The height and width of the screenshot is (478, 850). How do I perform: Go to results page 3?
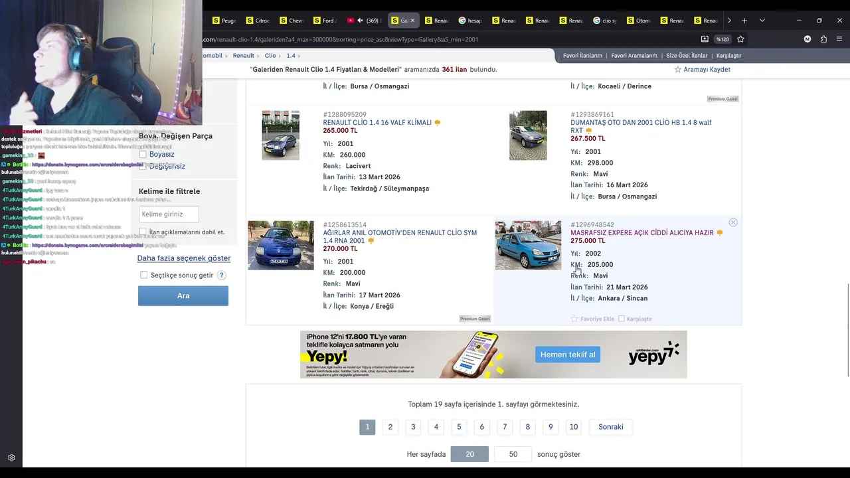(x=413, y=427)
